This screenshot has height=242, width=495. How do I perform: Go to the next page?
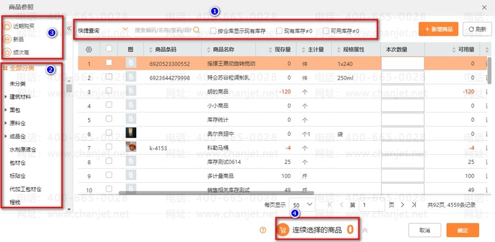[x=402, y=205]
